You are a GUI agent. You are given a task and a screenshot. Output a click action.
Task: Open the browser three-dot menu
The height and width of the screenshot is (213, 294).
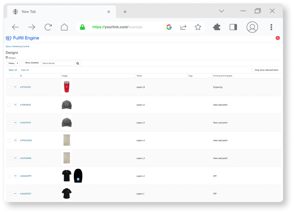point(271,27)
